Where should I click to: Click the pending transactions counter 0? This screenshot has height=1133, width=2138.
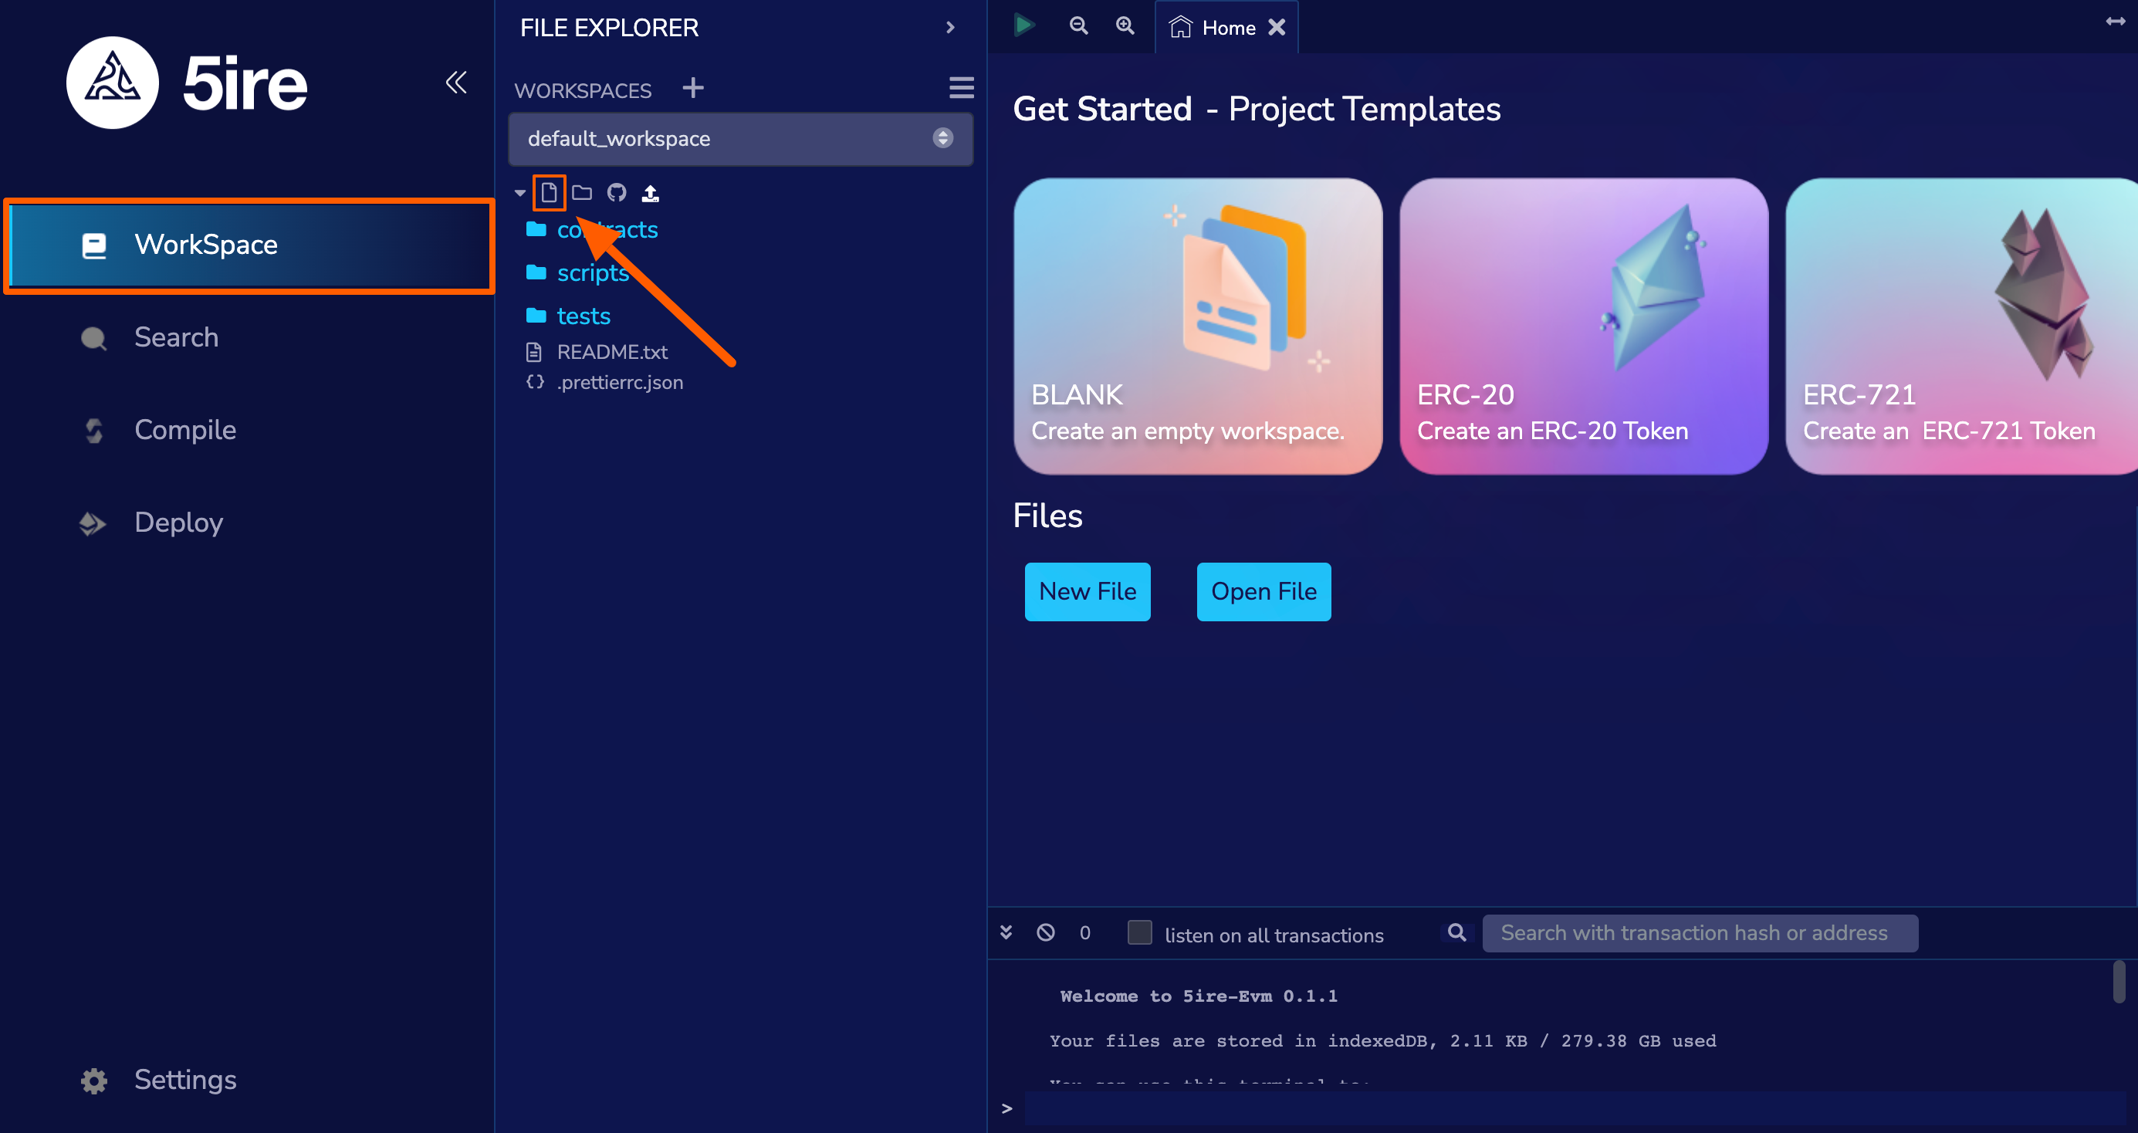[x=1084, y=933]
